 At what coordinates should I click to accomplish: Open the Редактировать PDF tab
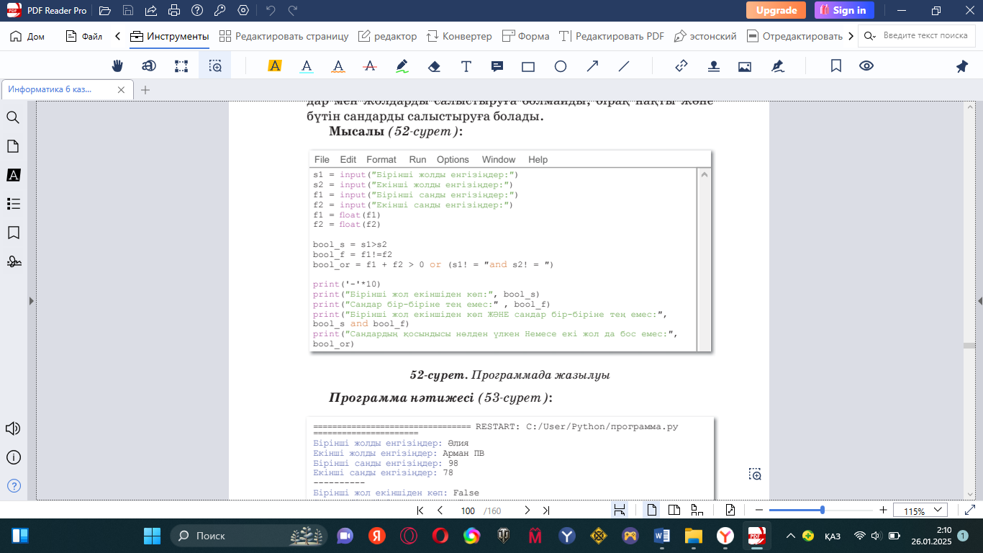coord(611,36)
